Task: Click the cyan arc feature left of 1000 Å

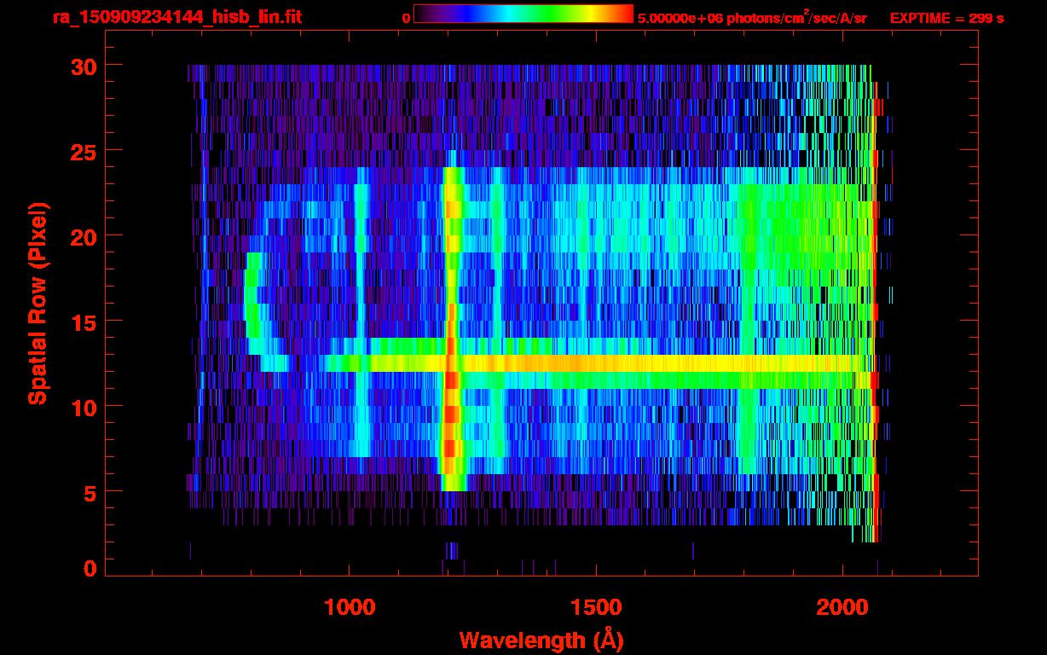Action: click(252, 303)
